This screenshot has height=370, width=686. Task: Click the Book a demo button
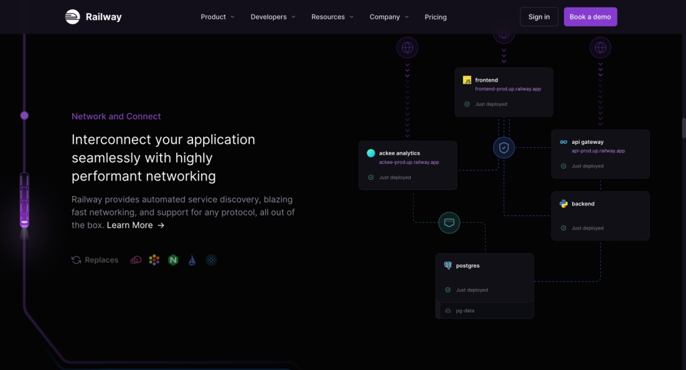pos(590,17)
